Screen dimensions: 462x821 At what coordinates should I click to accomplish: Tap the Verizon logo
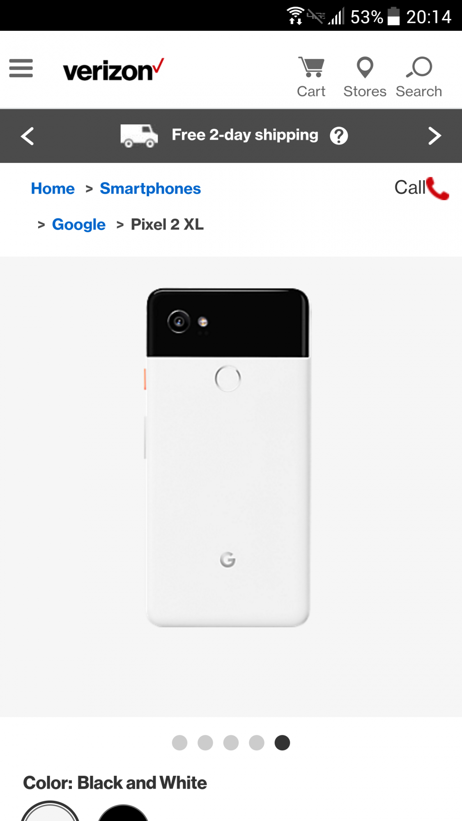click(113, 70)
